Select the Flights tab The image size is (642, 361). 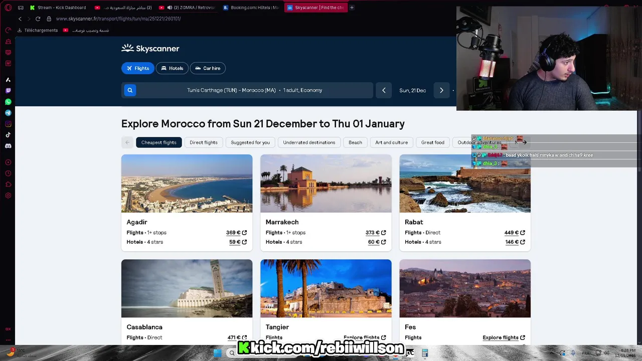[x=138, y=68]
